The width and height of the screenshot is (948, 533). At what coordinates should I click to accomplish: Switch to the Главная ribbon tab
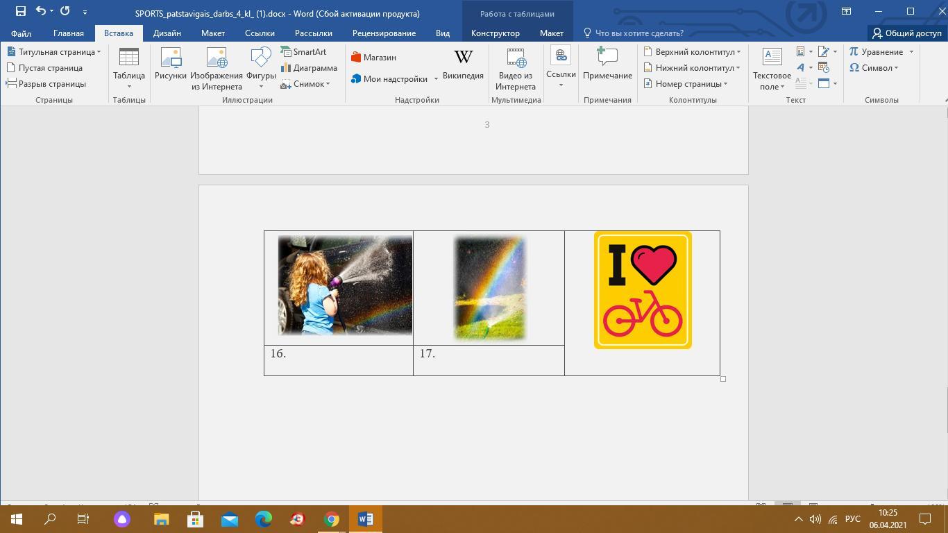(69, 33)
